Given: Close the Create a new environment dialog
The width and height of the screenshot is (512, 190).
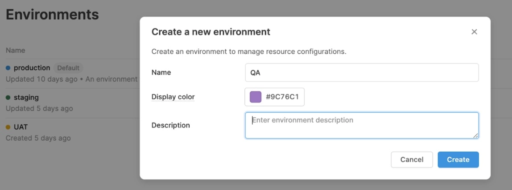Looking at the screenshot, I should point(474,32).
